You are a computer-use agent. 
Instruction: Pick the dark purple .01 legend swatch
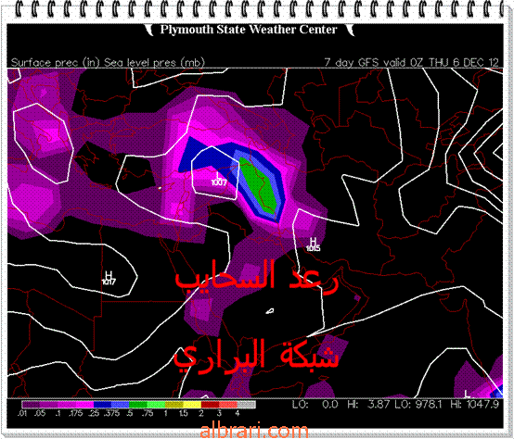pyautogui.click(x=31, y=405)
